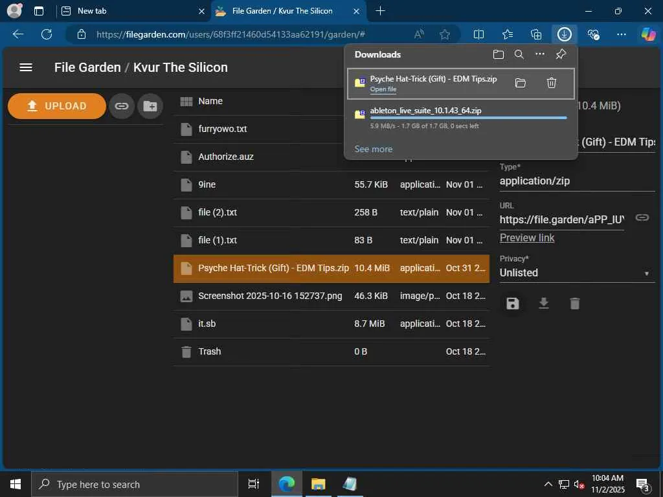The height and width of the screenshot is (497, 663).
Task: Open downloads folder icon in Downloads panel
Action: pyautogui.click(x=499, y=54)
